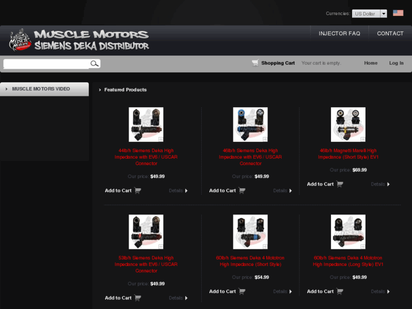This screenshot has height=309, width=412.
Task: Open the Currencies US Dollar dropdown
Action: click(x=369, y=14)
